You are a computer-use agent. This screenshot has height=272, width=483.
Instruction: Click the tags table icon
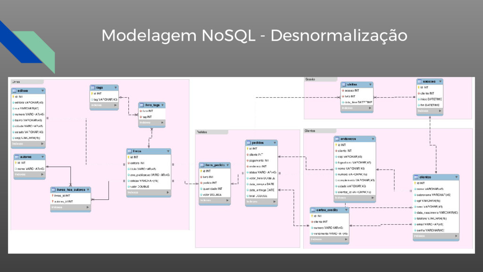[x=93, y=87]
